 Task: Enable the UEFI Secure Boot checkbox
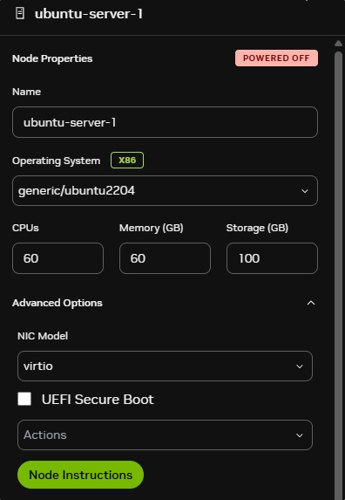[24, 399]
